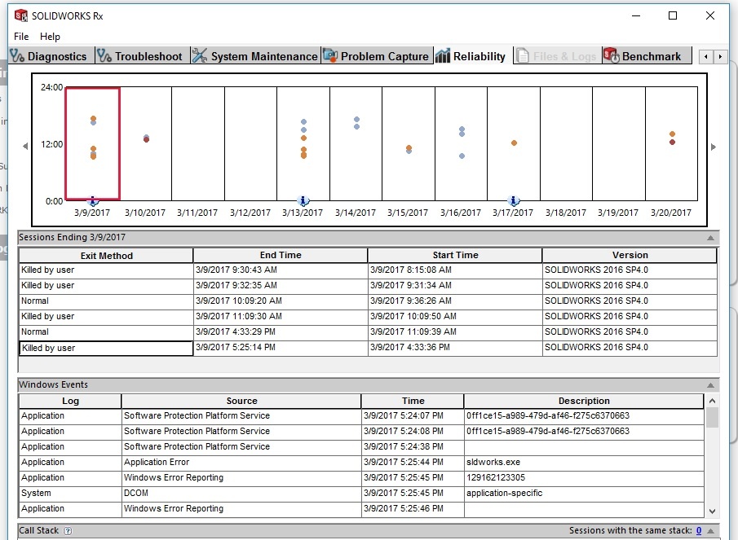Sort Windows Events by Log column
This screenshot has height=540, width=738.
pos(70,401)
